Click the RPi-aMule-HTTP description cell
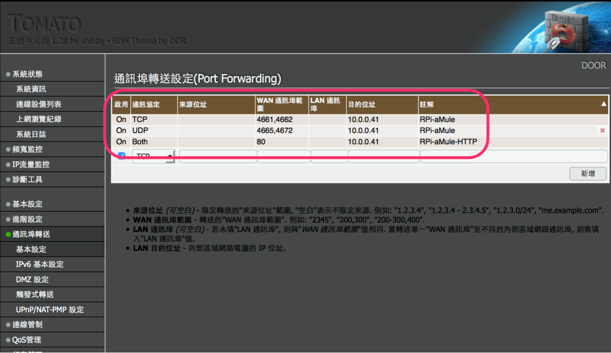This screenshot has height=353, width=611. click(514, 142)
